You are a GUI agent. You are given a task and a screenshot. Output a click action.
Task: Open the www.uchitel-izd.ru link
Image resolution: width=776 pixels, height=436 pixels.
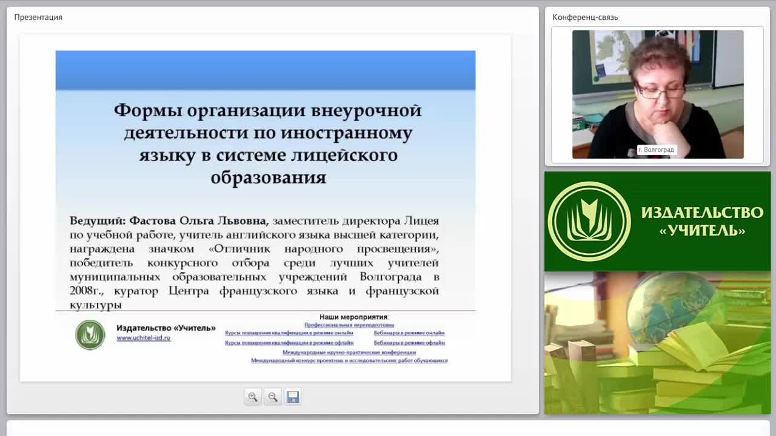[x=143, y=338]
